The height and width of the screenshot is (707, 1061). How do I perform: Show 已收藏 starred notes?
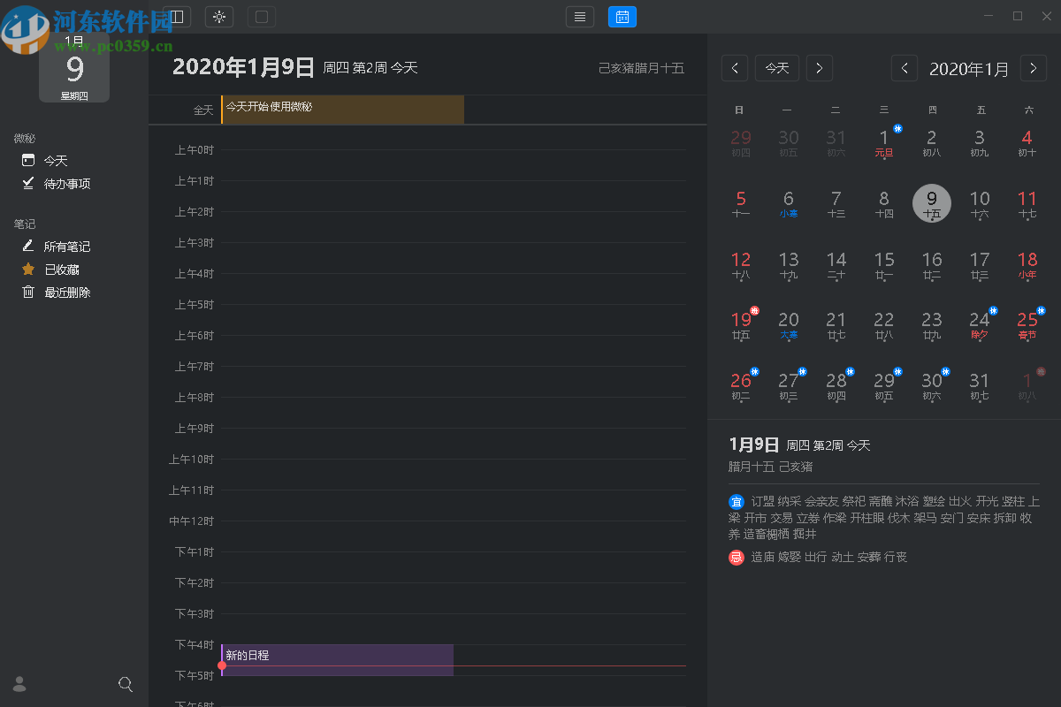point(61,270)
